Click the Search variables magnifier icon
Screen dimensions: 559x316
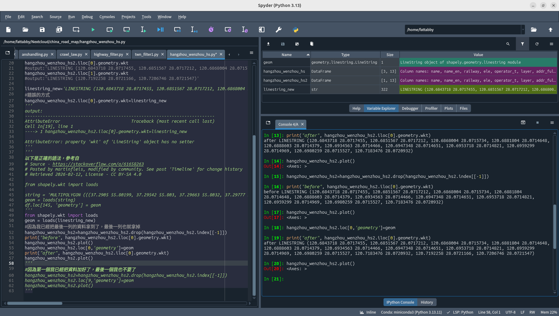point(508,44)
